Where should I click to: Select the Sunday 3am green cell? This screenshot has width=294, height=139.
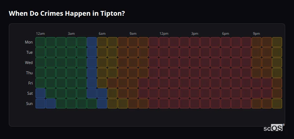point(71,104)
